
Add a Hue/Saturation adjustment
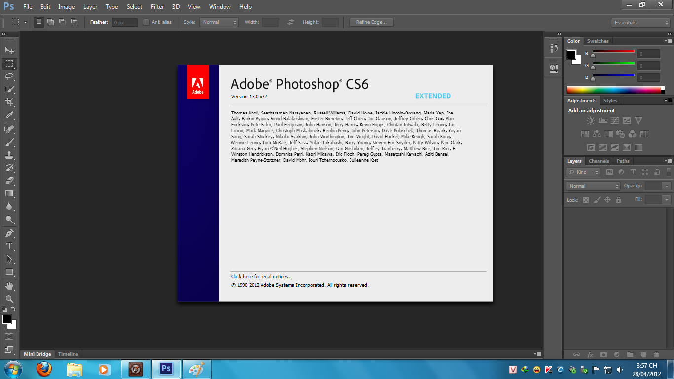585,134
